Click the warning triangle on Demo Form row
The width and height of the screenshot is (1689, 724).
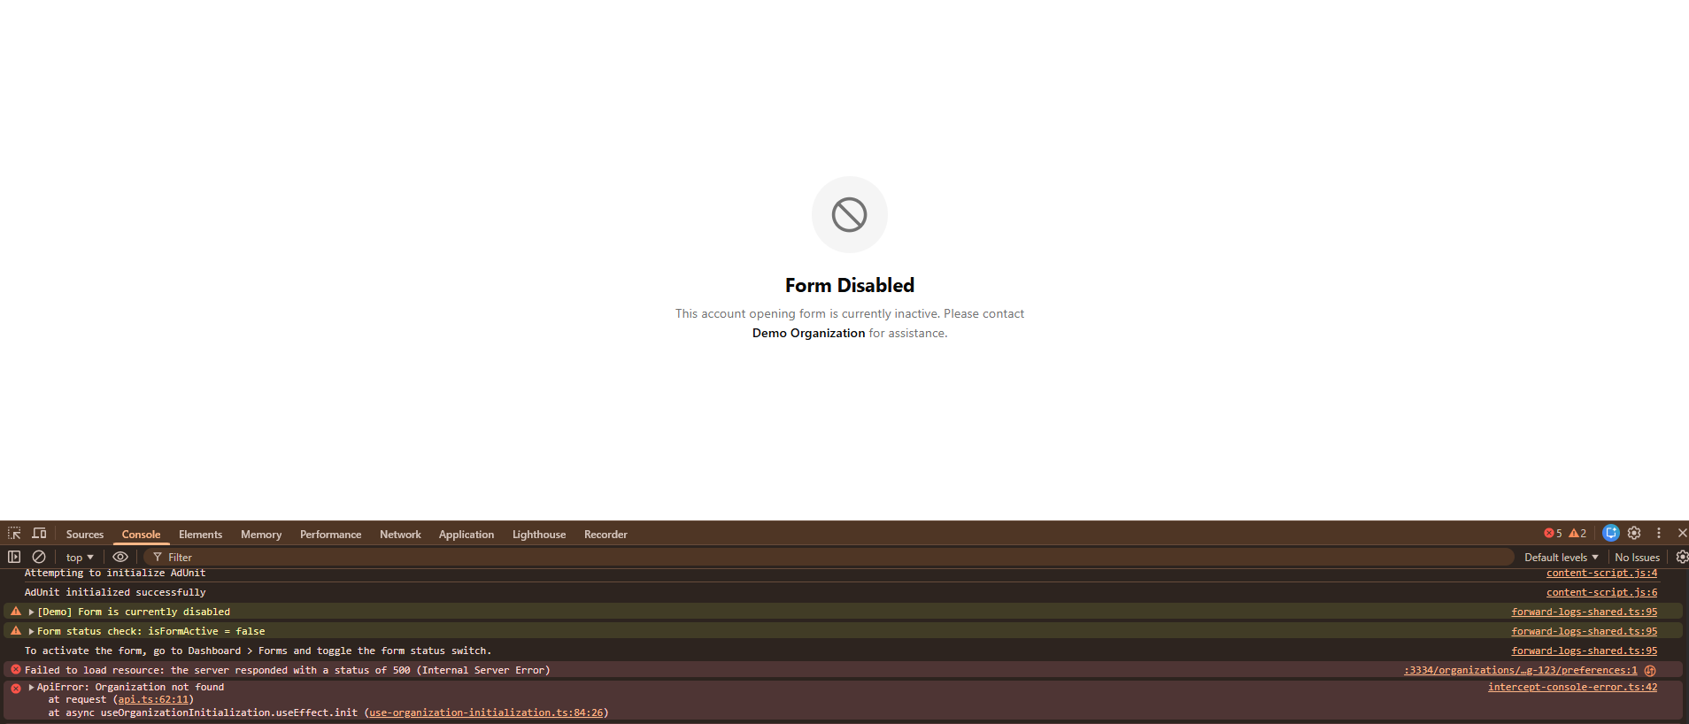(16, 612)
